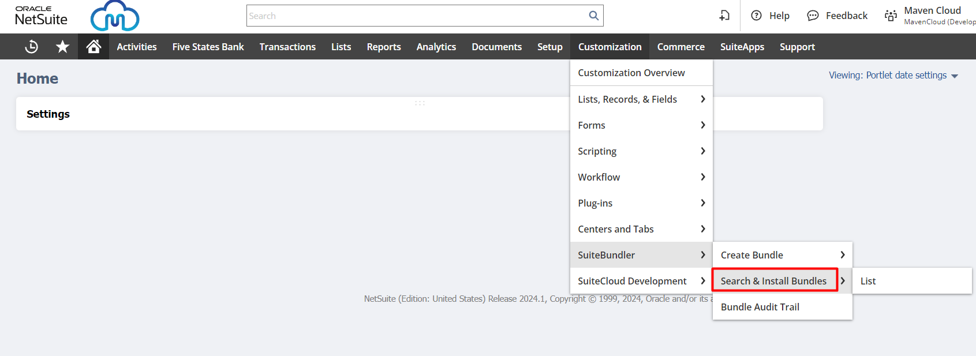Image resolution: width=976 pixels, height=356 pixels.
Task: Click the global Search input field
Action: coord(416,16)
